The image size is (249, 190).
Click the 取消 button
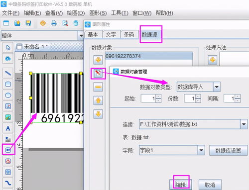pos(210,185)
